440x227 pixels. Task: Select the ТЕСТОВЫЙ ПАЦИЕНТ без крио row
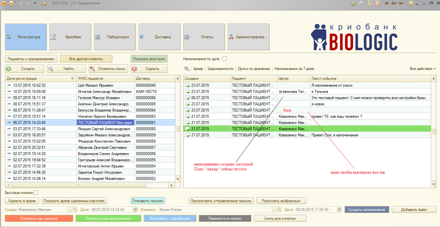[105, 123]
